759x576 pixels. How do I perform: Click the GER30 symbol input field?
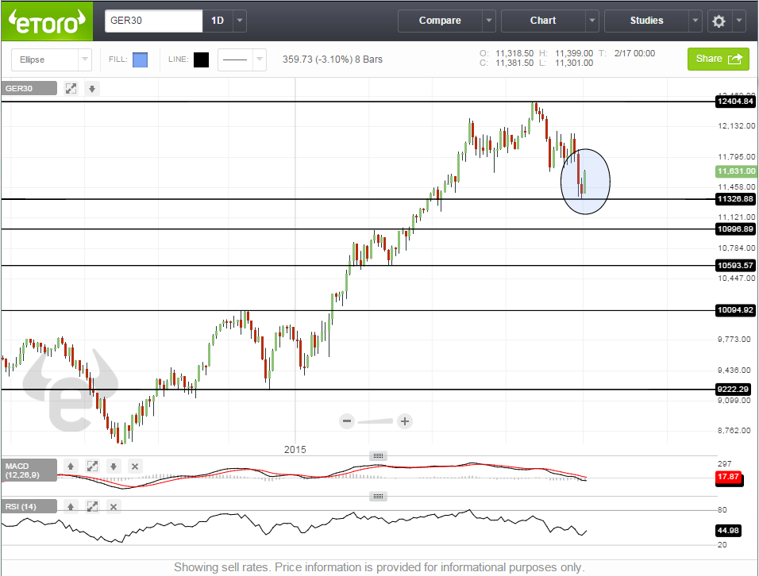click(153, 21)
